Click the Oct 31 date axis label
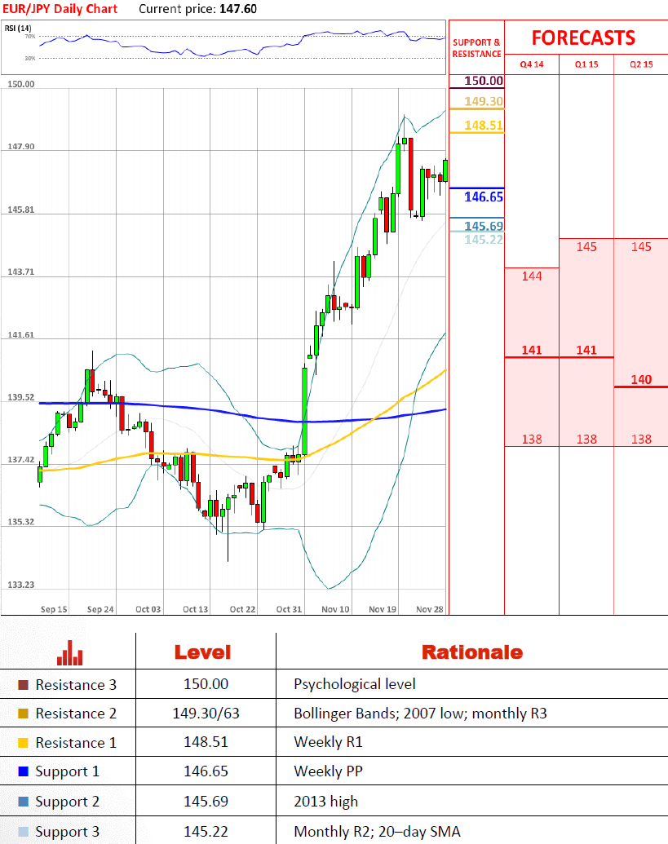Viewport: 668px width, 844px height. tap(289, 609)
